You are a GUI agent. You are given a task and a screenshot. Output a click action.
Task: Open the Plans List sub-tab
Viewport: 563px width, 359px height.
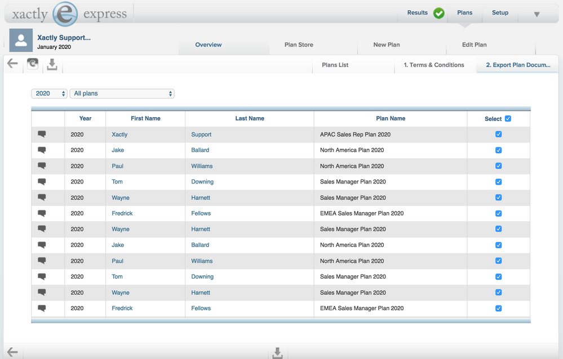(335, 65)
